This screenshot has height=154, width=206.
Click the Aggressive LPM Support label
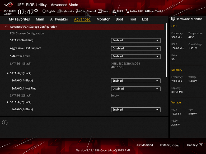[25, 48]
